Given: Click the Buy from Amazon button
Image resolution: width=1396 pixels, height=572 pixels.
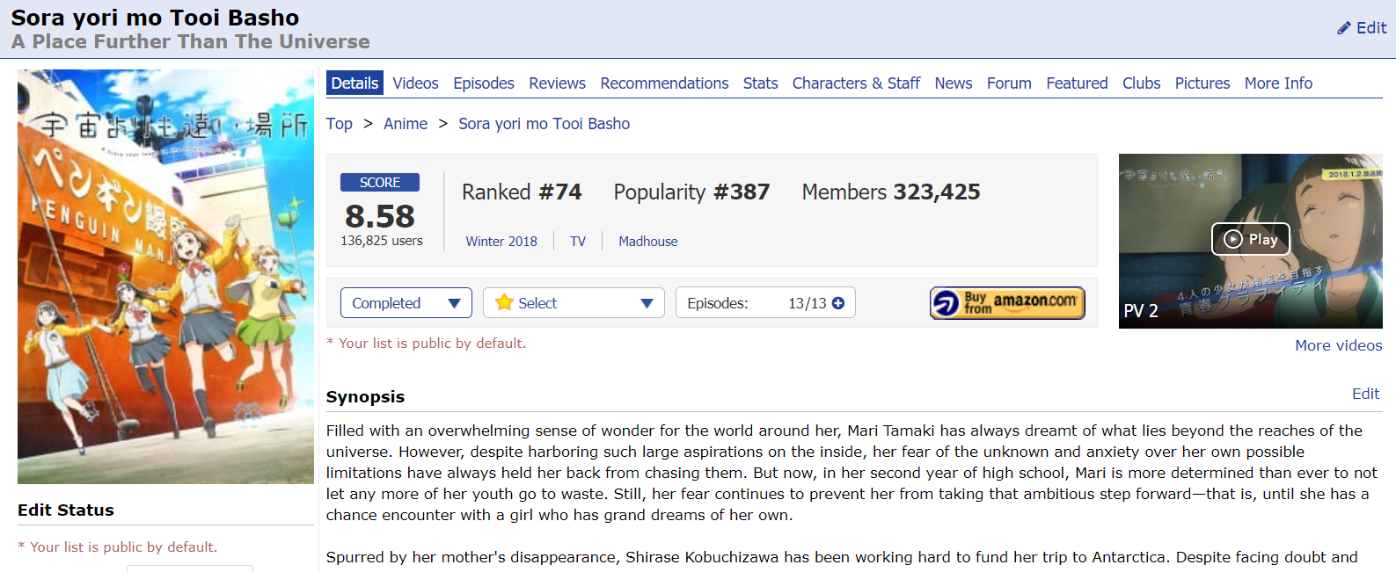Looking at the screenshot, I should [x=1007, y=303].
